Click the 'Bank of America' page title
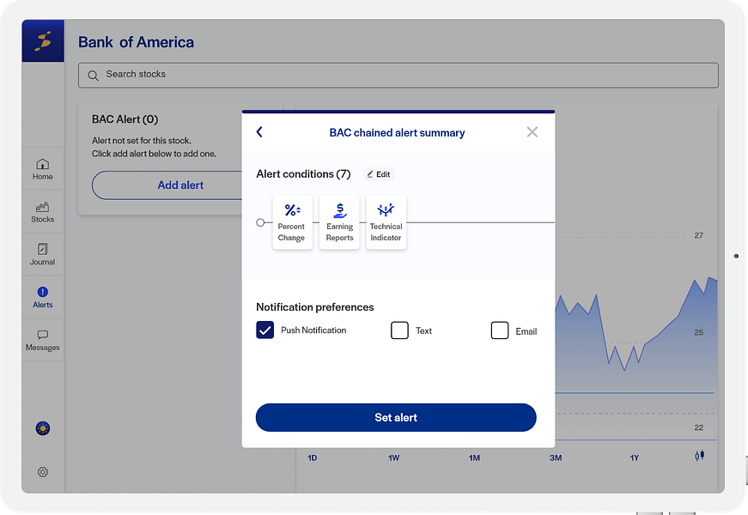 point(136,42)
